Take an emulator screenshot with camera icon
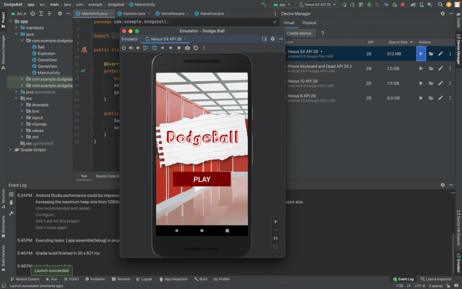 click(x=187, y=48)
